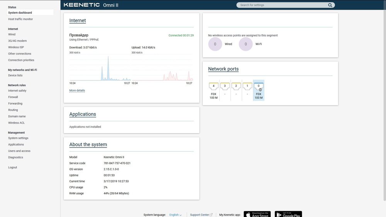
Task: Open Wireless ACL settings
Action: [x=17, y=123]
